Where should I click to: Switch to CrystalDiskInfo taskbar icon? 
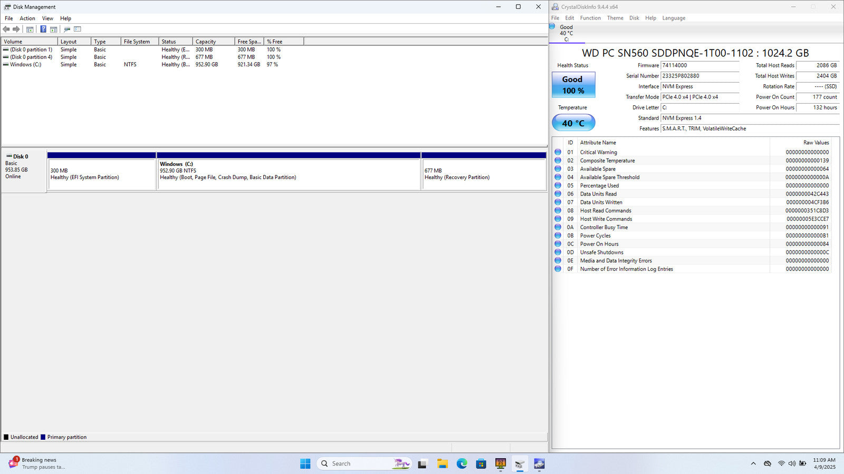[539, 463]
